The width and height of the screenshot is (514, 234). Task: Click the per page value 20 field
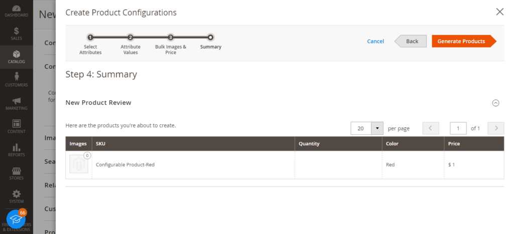[361, 128]
